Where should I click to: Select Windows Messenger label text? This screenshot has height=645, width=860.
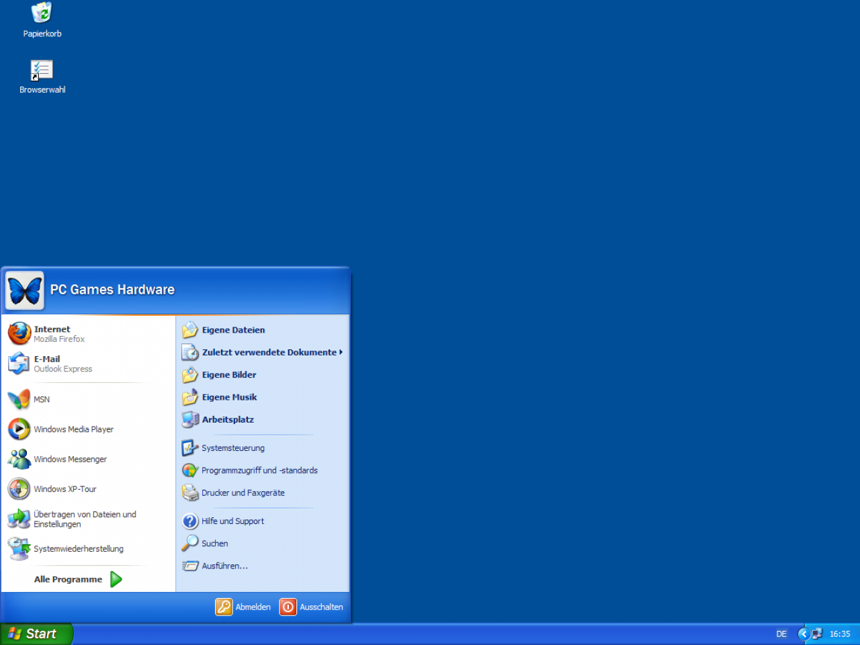coord(70,460)
